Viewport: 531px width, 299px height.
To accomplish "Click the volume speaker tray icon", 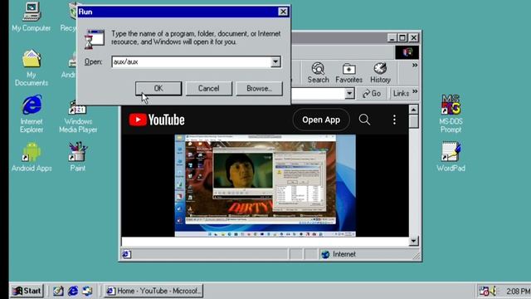I will coord(494,291).
